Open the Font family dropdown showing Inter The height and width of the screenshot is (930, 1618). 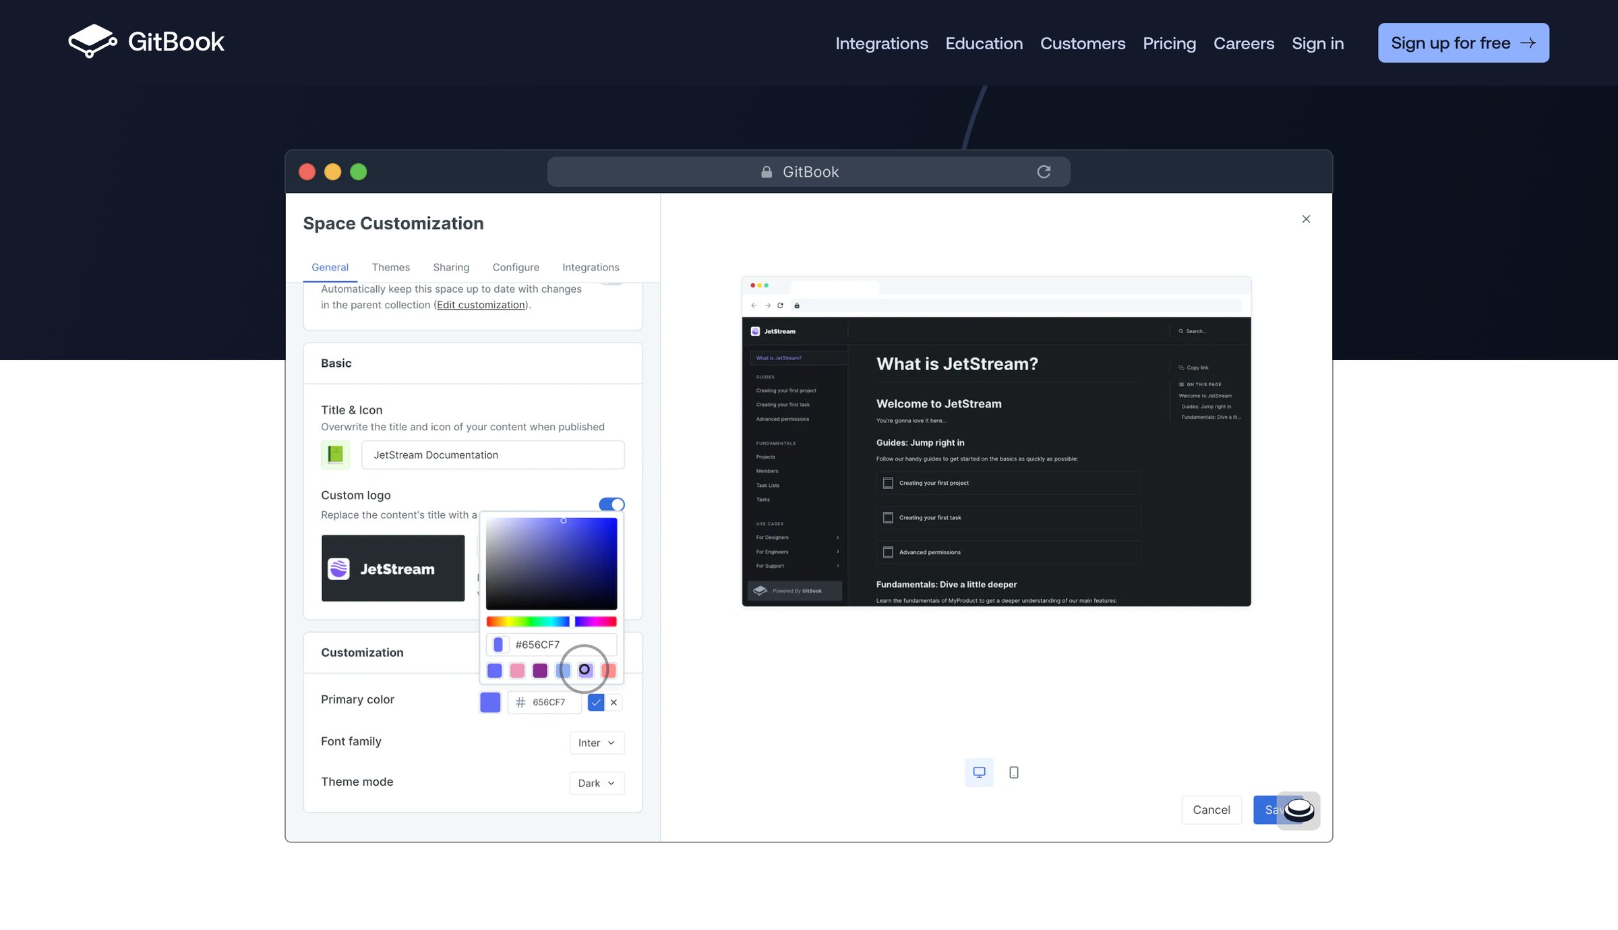(597, 743)
